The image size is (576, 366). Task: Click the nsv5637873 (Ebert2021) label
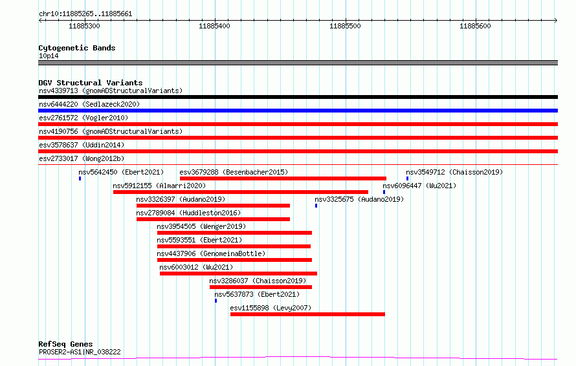pos(257,294)
